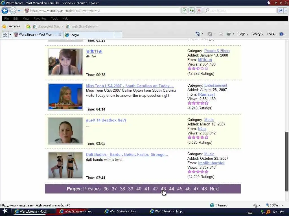Go to results page 43

[163, 189]
